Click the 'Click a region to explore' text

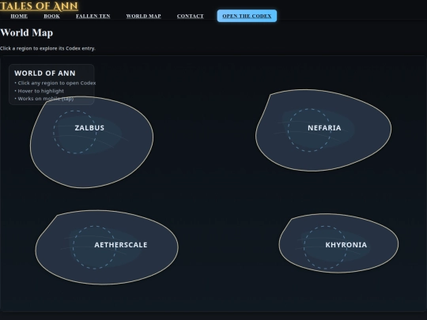tap(47, 48)
